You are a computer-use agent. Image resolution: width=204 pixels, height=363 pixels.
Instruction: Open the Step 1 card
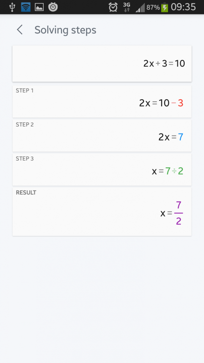pyautogui.click(x=102, y=102)
